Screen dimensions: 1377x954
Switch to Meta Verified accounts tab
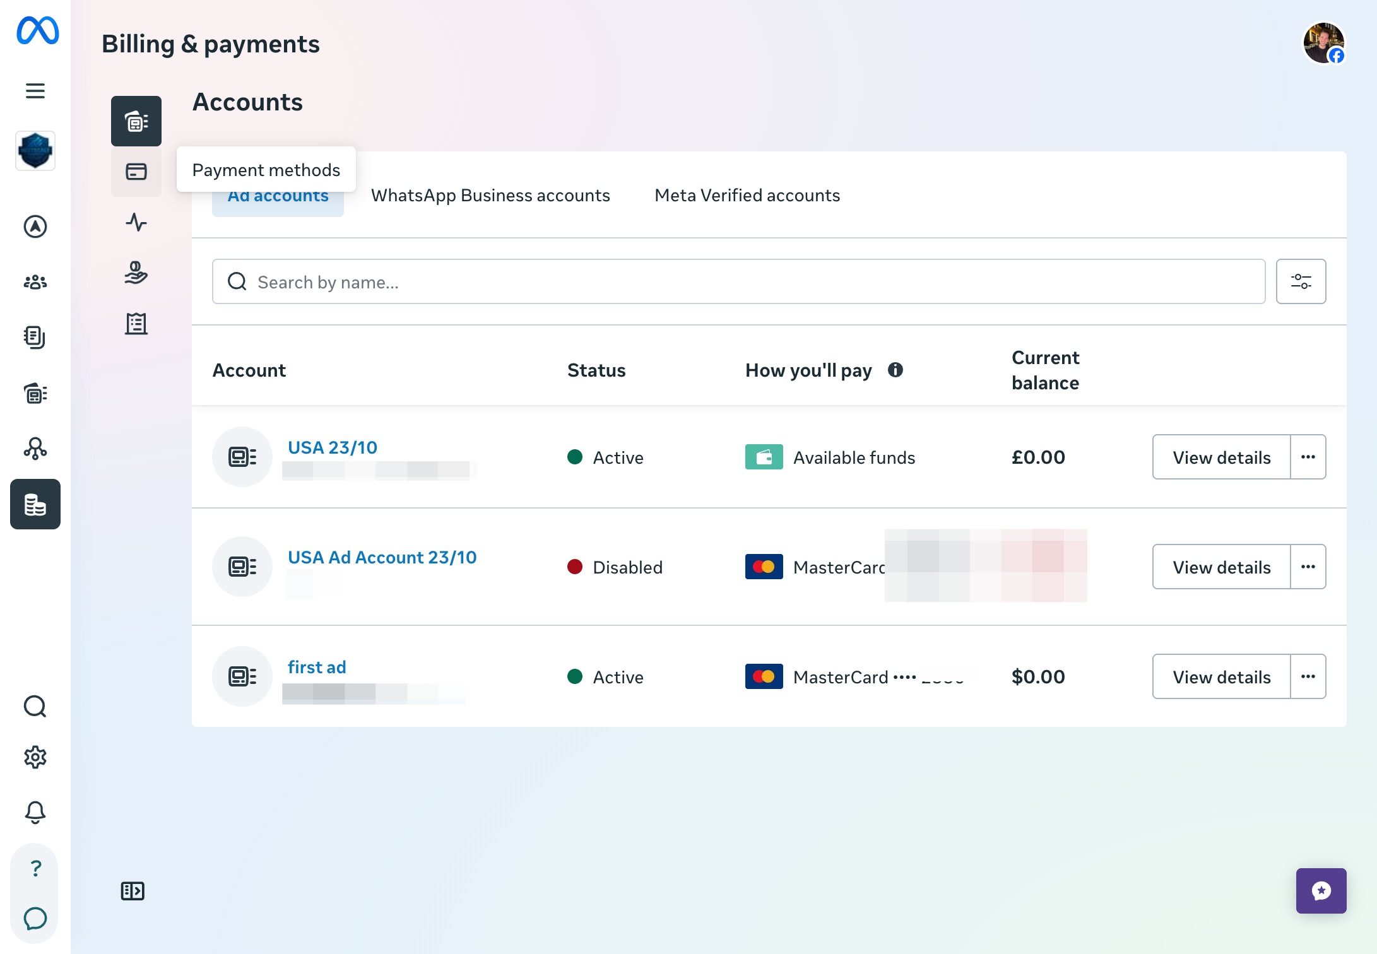(x=747, y=196)
